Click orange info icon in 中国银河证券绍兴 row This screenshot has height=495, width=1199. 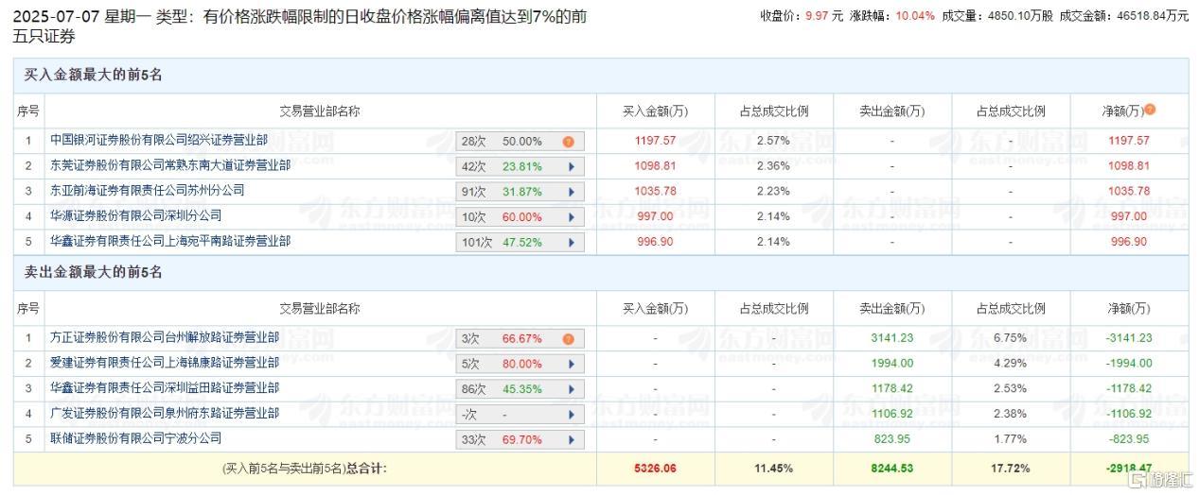tap(569, 142)
